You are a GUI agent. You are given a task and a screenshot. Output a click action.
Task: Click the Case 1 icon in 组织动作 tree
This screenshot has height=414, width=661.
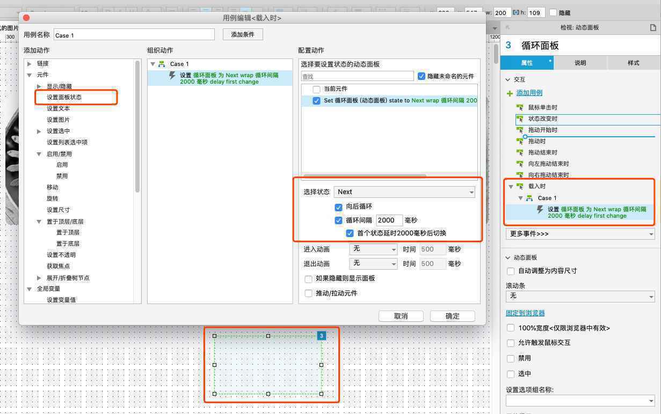162,64
